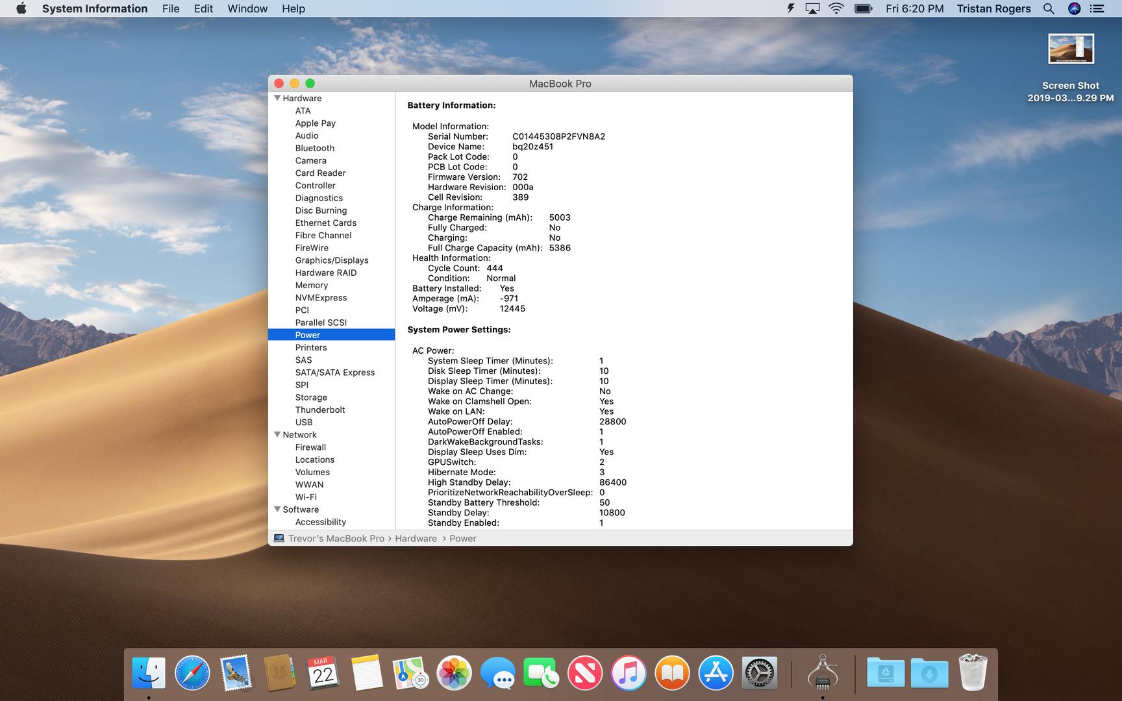Open Notification Center from menu bar

[x=1097, y=8]
